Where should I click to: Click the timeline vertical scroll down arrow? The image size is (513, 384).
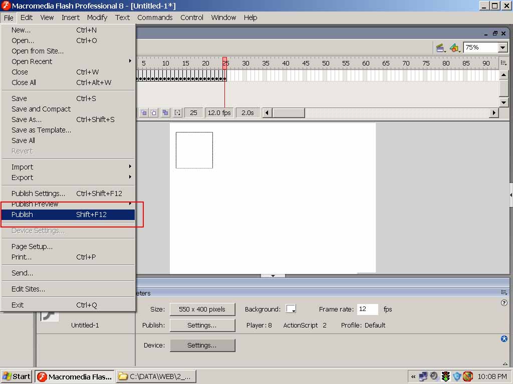(x=504, y=102)
